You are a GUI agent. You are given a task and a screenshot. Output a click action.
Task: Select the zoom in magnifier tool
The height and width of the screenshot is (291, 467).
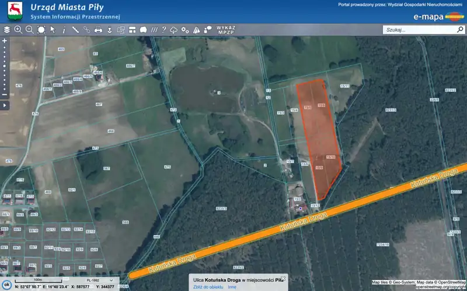coord(18,30)
